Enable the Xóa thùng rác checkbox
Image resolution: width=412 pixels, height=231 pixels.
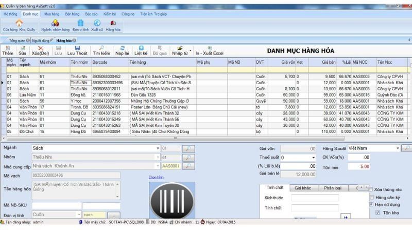pyautogui.click(x=372, y=189)
